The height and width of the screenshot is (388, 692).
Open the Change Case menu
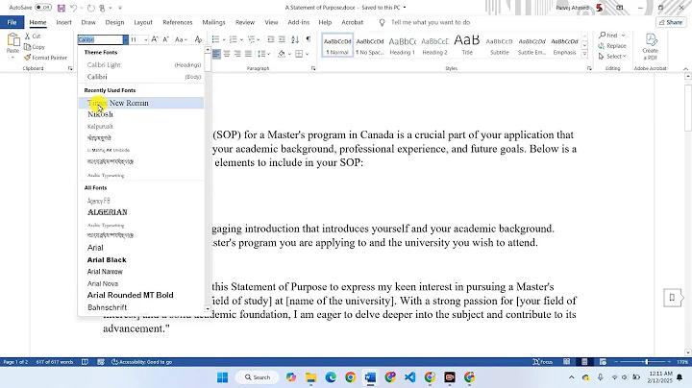pos(181,39)
